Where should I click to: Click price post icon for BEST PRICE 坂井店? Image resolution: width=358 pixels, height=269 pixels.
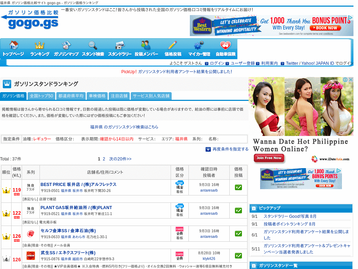(x=238, y=188)
